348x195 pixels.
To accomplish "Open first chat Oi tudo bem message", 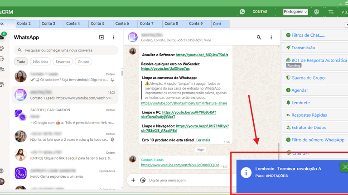I will click(65, 76).
